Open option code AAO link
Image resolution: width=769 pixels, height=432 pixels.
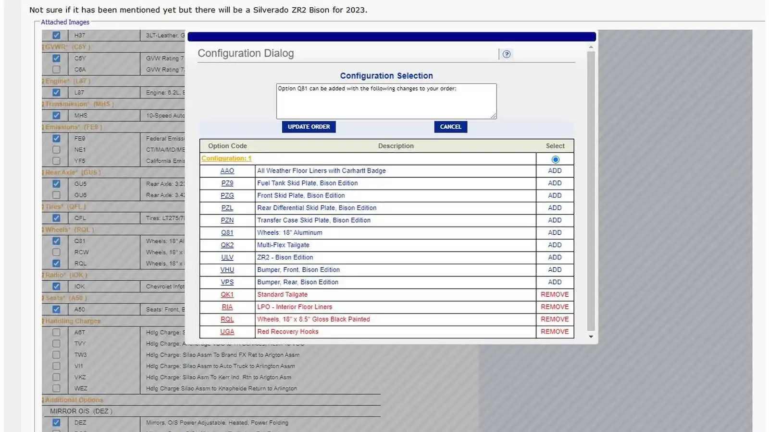227,171
